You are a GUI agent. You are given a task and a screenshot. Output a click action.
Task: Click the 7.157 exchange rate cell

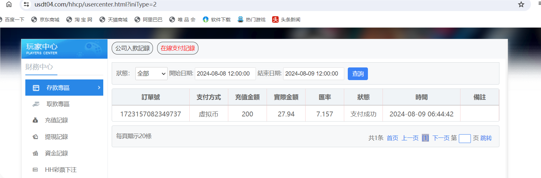[x=325, y=114]
